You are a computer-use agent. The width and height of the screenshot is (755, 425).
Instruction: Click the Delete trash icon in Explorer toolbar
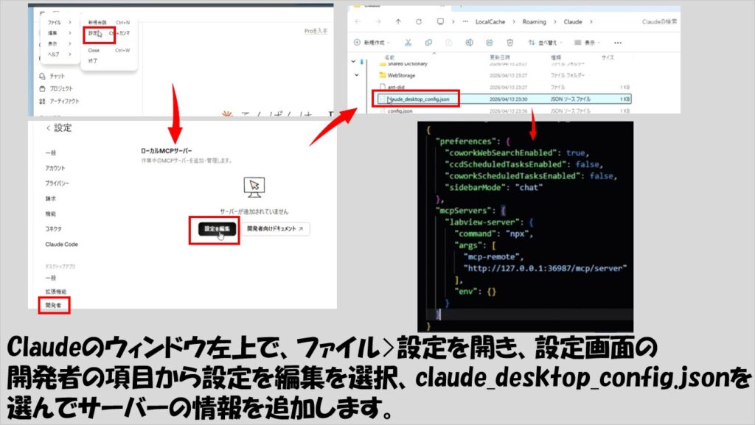click(x=509, y=43)
